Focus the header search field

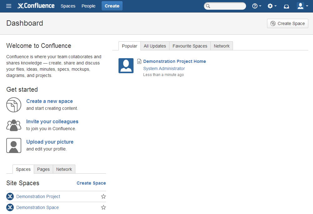click(225, 6)
